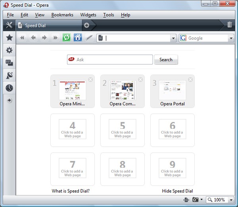Focus the address bar input field
238x207 pixels.
[x=137, y=38]
